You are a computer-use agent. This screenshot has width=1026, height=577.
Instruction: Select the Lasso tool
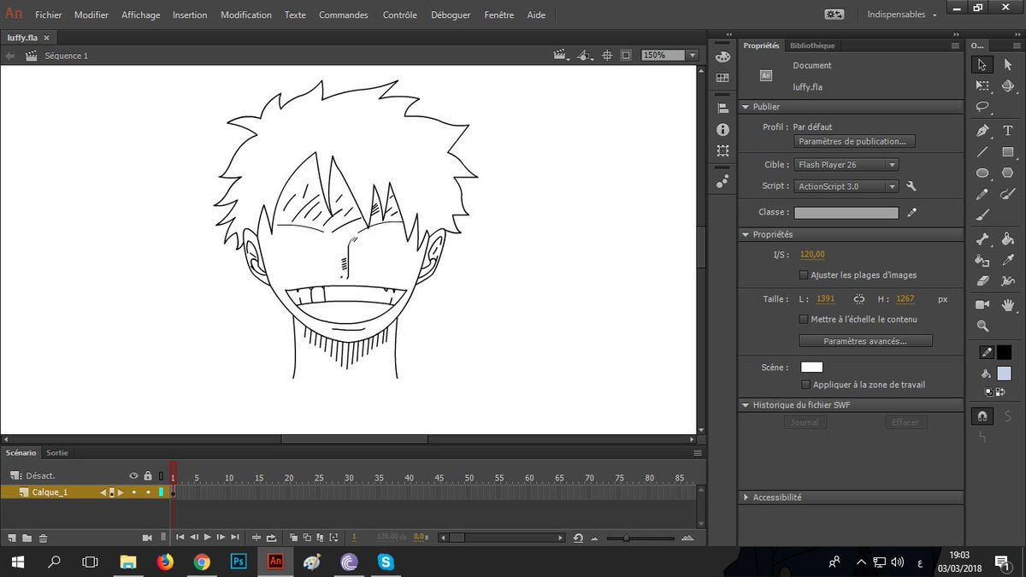tap(982, 107)
